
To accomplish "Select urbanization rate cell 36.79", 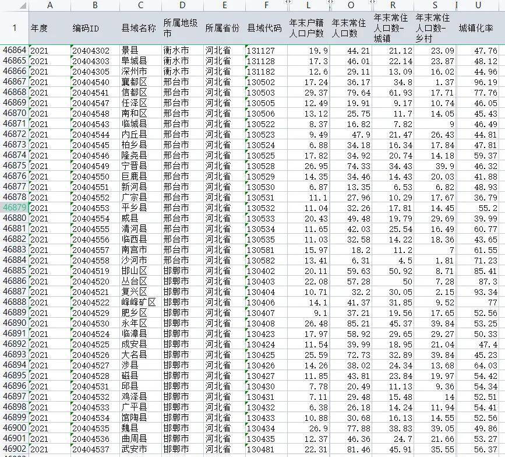I will click(478, 197).
